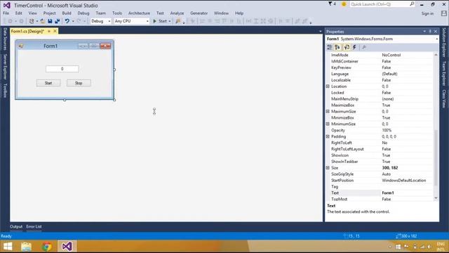Open the Error List tab
This screenshot has height=253, width=449.
tap(34, 226)
